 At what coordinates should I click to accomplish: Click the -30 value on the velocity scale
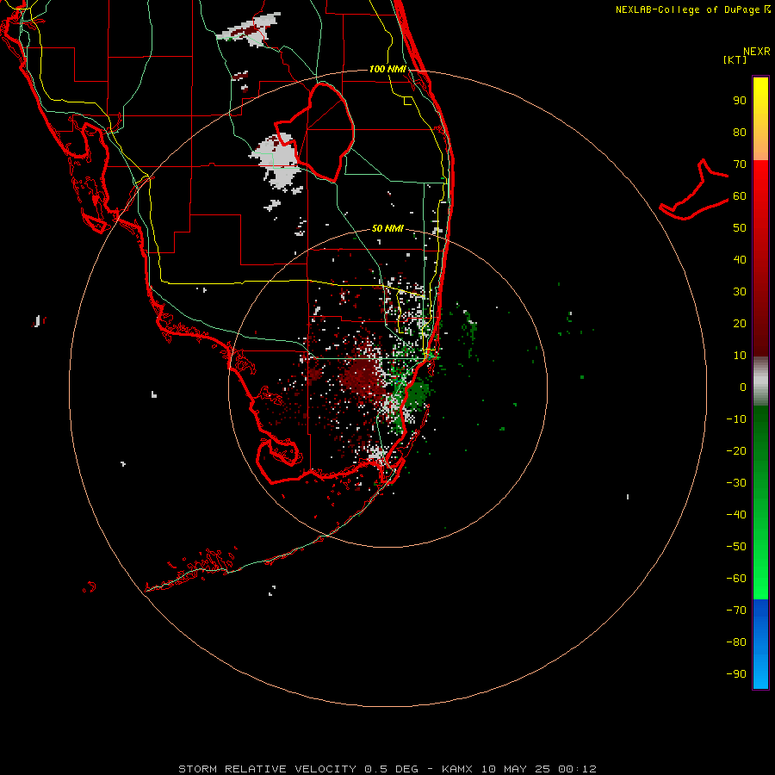point(736,483)
